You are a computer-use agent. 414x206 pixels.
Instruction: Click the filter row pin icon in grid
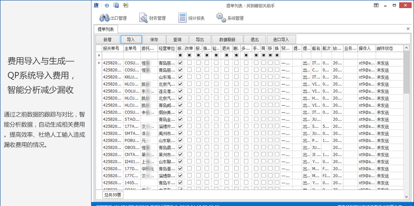(x=99, y=55)
